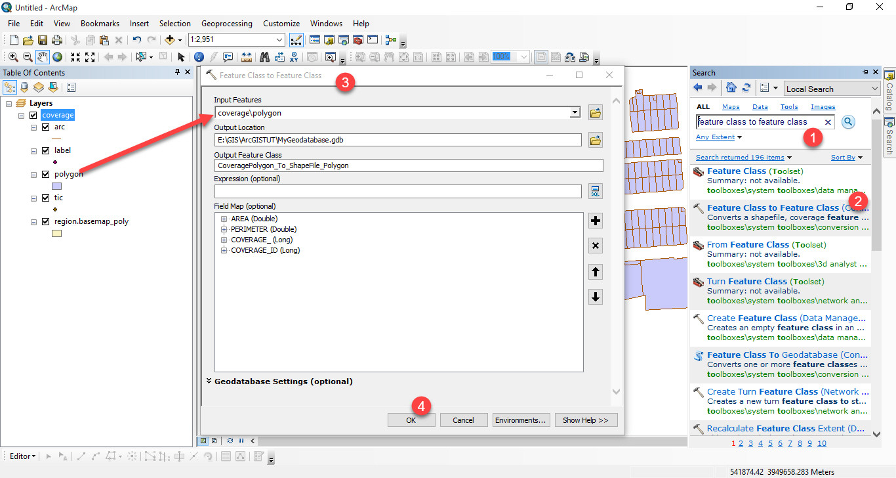The image size is (896, 478).
Task: Open the ModelBuilder window icon
Action: 391,40
